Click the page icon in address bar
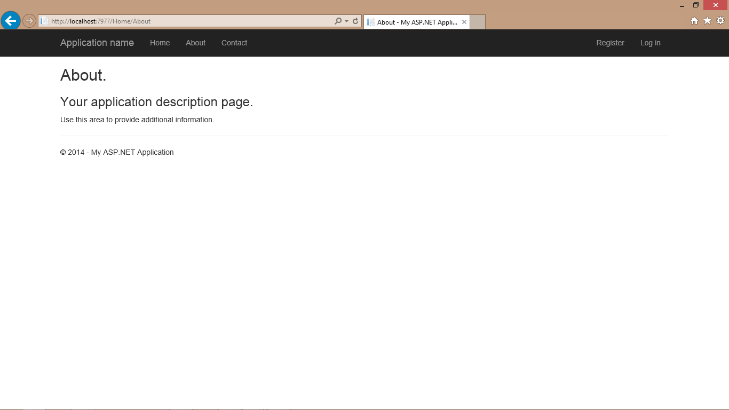The height and width of the screenshot is (410, 729). pyautogui.click(x=45, y=21)
